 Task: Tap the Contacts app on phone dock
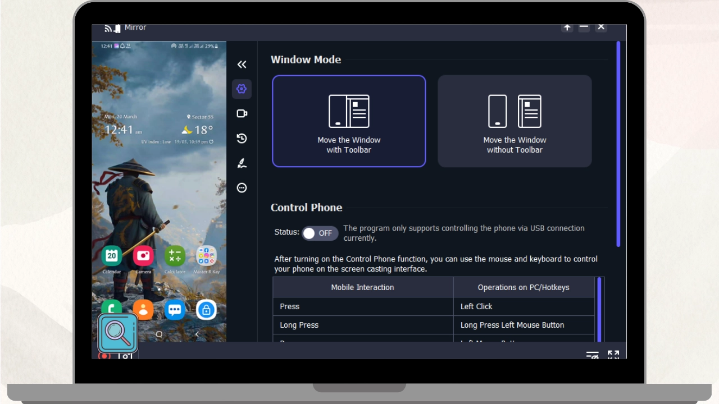tap(143, 310)
